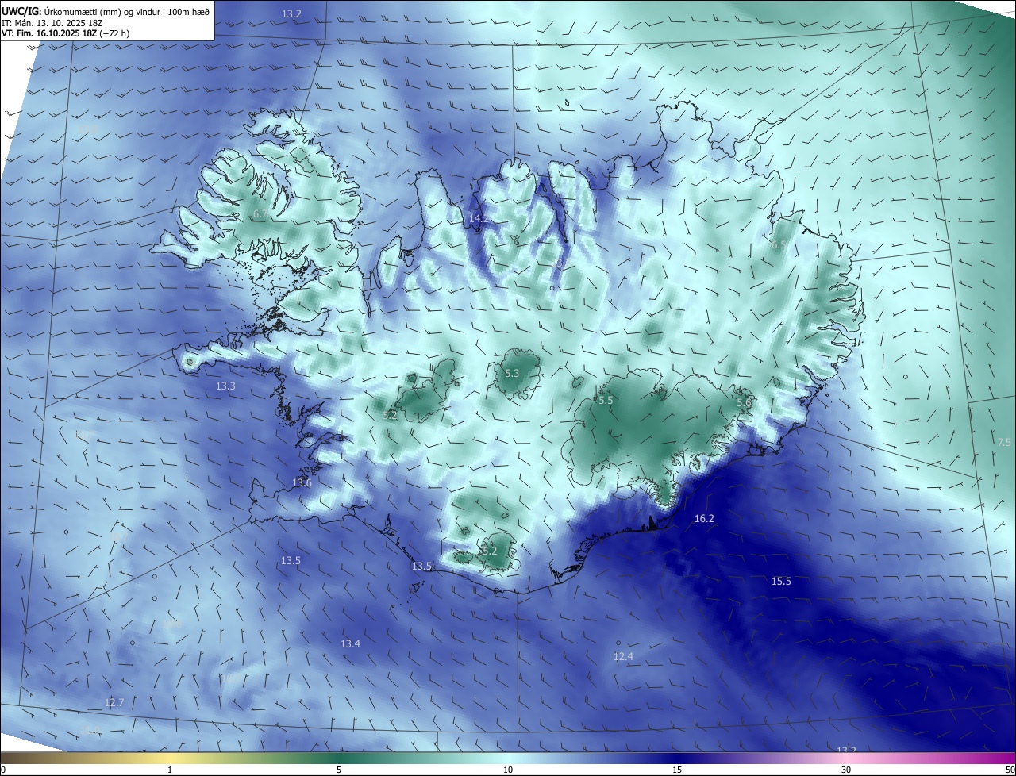
Task: Click the 12.7 value in the southwest
Action: (x=114, y=703)
